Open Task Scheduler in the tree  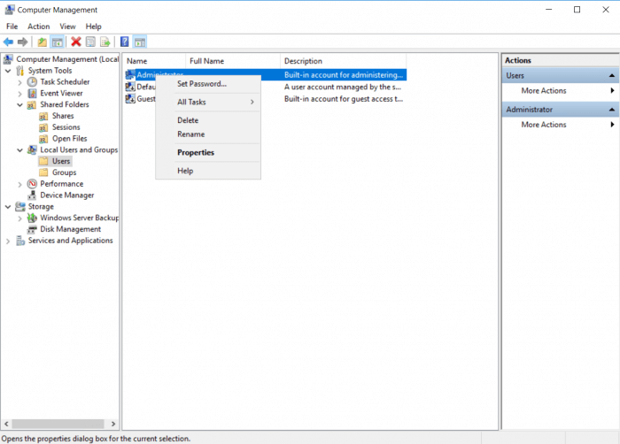pyautogui.click(x=64, y=82)
